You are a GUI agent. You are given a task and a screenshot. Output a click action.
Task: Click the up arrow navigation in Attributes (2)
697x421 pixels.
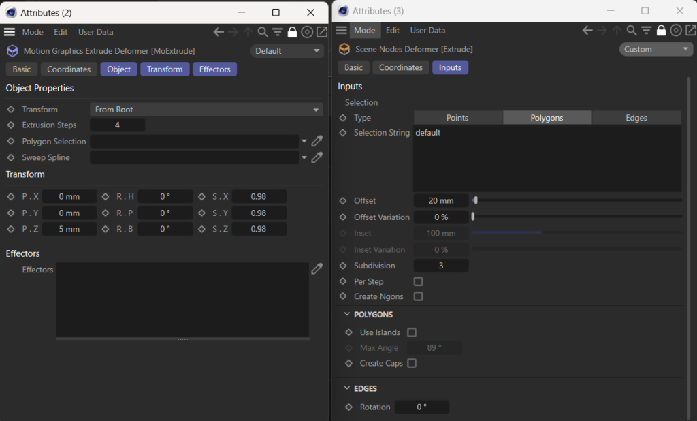point(248,31)
